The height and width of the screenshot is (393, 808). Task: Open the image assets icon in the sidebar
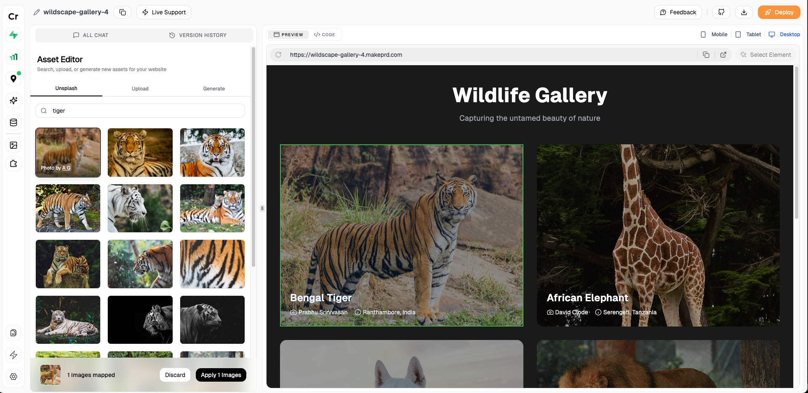pyautogui.click(x=13, y=145)
